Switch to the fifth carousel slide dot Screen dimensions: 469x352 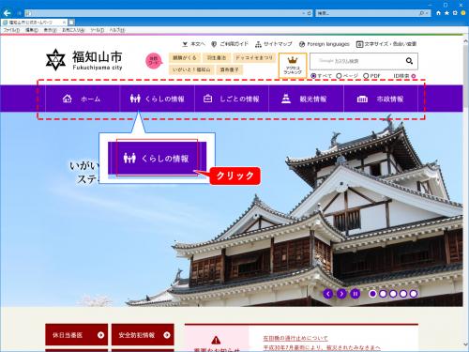tap(414, 294)
